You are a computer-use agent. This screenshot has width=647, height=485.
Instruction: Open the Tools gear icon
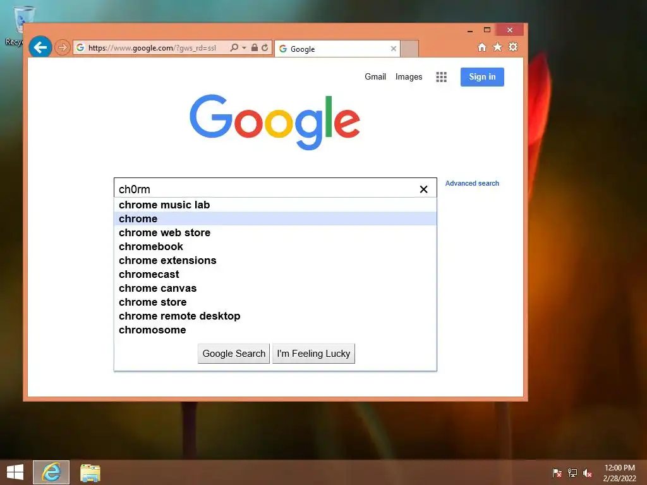coord(513,47)
